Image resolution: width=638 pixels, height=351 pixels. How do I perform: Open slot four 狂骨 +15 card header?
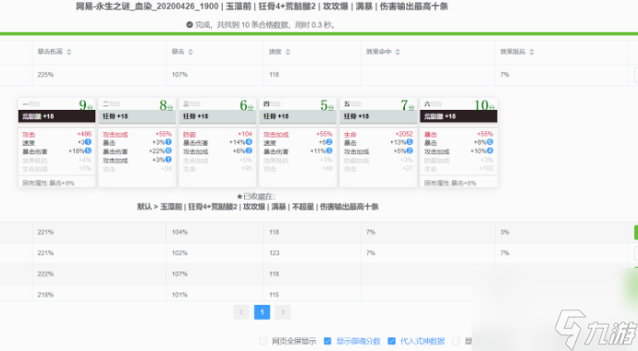pyautogui.click(x=298, y=116)
